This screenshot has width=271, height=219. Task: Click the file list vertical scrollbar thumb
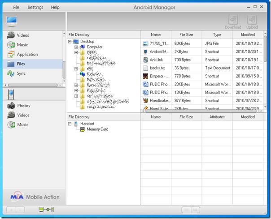pos(265,49)
